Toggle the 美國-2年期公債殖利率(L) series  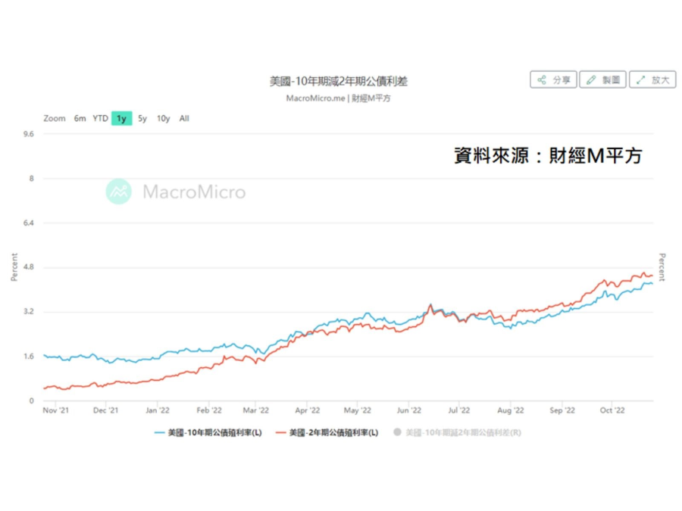point(333,432)
